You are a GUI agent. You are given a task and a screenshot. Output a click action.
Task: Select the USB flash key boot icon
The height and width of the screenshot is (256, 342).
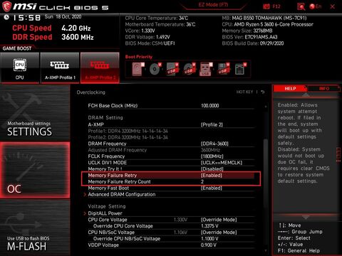pyautogui.click(x=206, y=69)
